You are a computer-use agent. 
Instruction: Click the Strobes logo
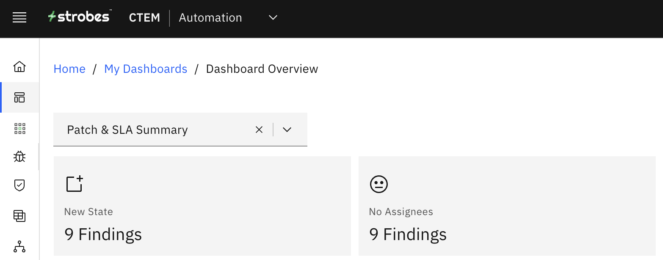coord(79,17)
